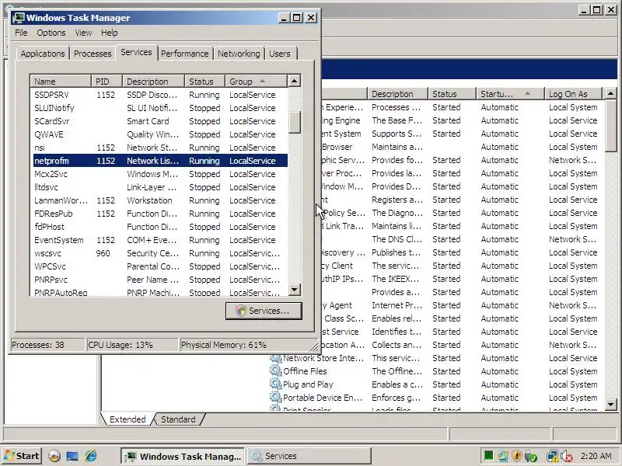Sort Services window by Startup Type column

(x=510, y=94)
